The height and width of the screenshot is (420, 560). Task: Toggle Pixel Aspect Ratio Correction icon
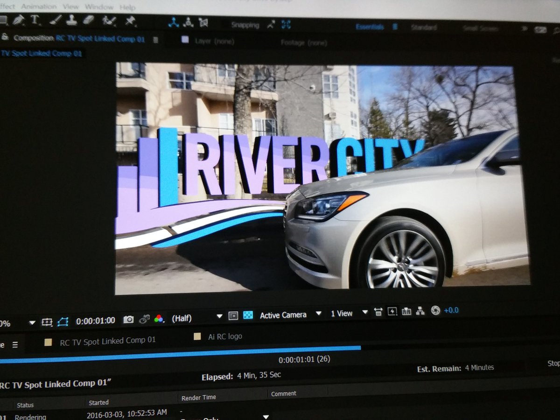378,312
